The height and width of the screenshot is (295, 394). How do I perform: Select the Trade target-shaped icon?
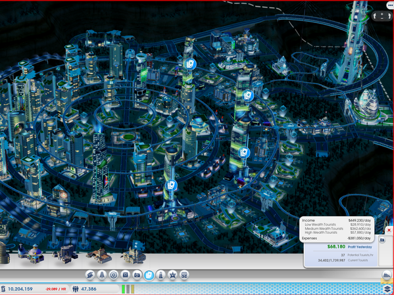tap(114, 275)
